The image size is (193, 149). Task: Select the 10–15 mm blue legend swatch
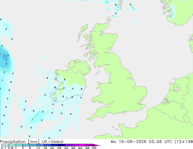point(40,145)
